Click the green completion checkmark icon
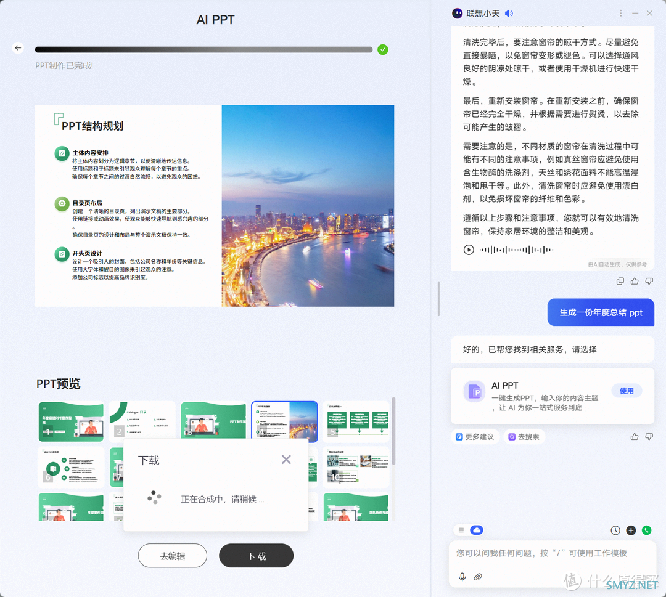 point(383,50)
